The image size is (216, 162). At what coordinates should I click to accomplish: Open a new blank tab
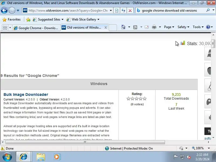coord(113,28)
